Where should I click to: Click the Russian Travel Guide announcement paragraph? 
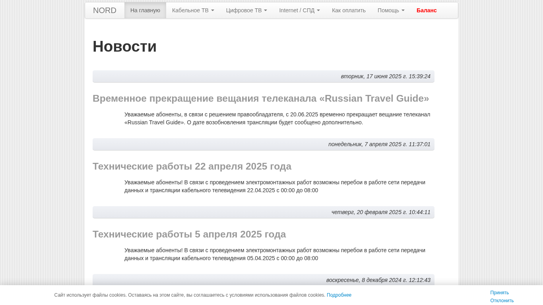[x=277, y=118]
